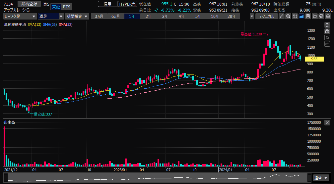Select the 3ヵ月 period tab
Viewport: 334px width, 184px height.
99,16
